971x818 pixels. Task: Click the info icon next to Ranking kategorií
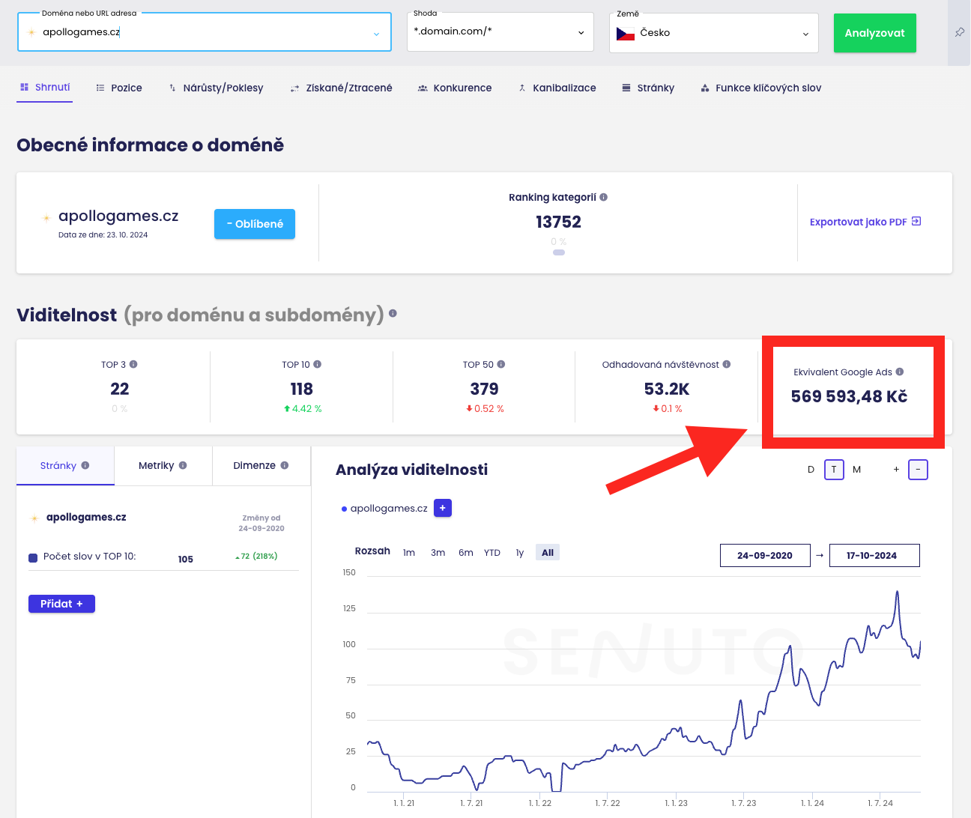pyautogui.click(x=604, y=197)
